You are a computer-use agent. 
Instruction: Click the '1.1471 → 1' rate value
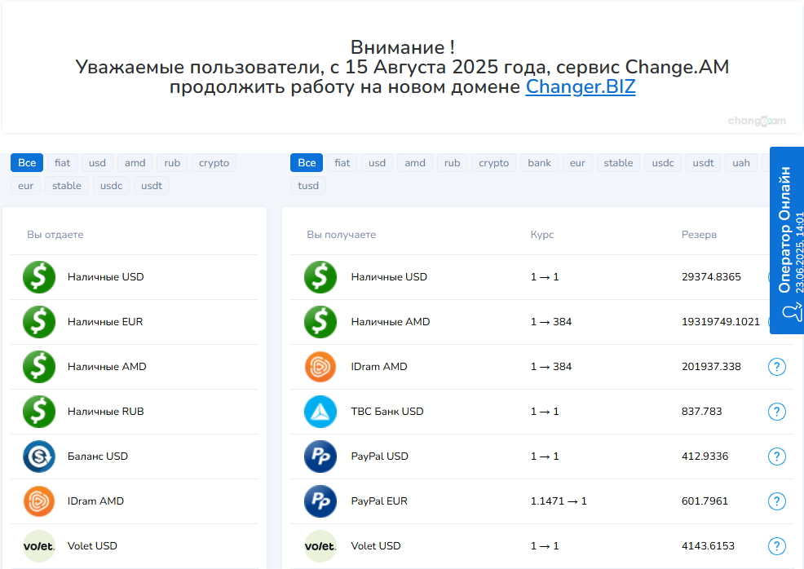[x=559, y=501]
